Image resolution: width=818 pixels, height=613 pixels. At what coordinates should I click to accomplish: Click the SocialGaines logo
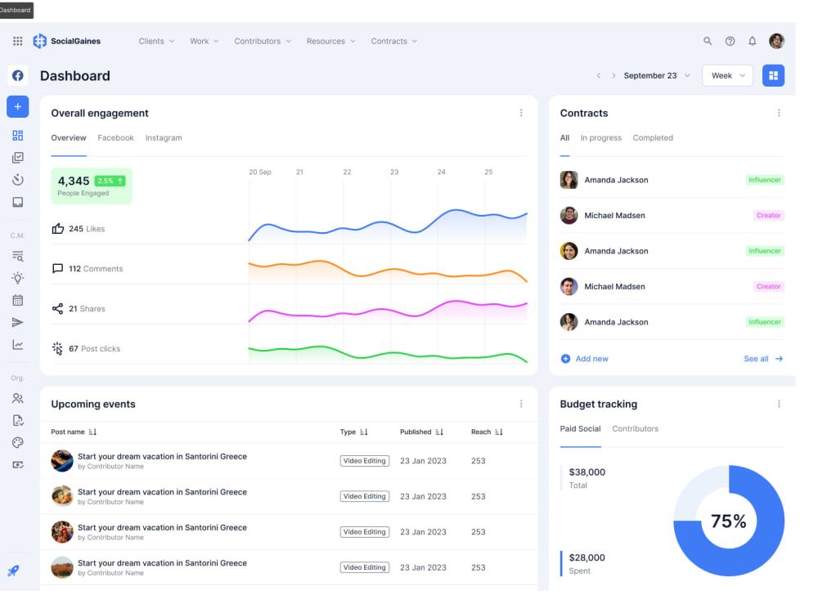(67, 41)
